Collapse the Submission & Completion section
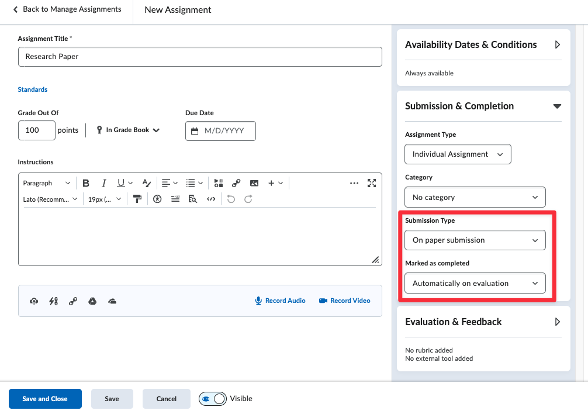 pos(557,106)
